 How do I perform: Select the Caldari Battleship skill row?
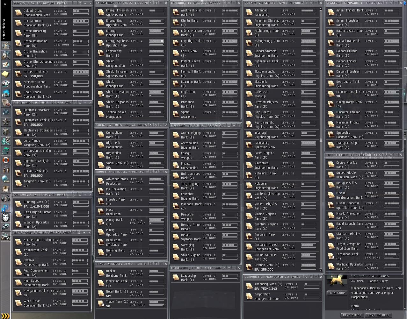(365, 43)
